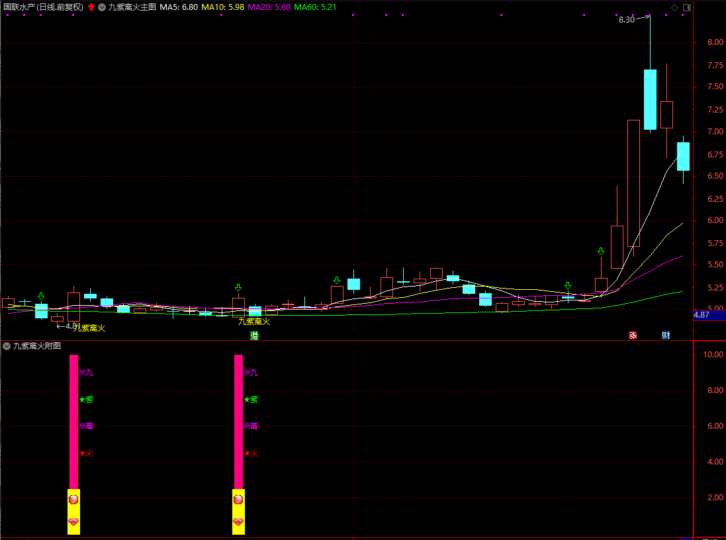Click the rightmost green down-arrow signal
This screenshot has height=540, width=726.
click(601, 251)
